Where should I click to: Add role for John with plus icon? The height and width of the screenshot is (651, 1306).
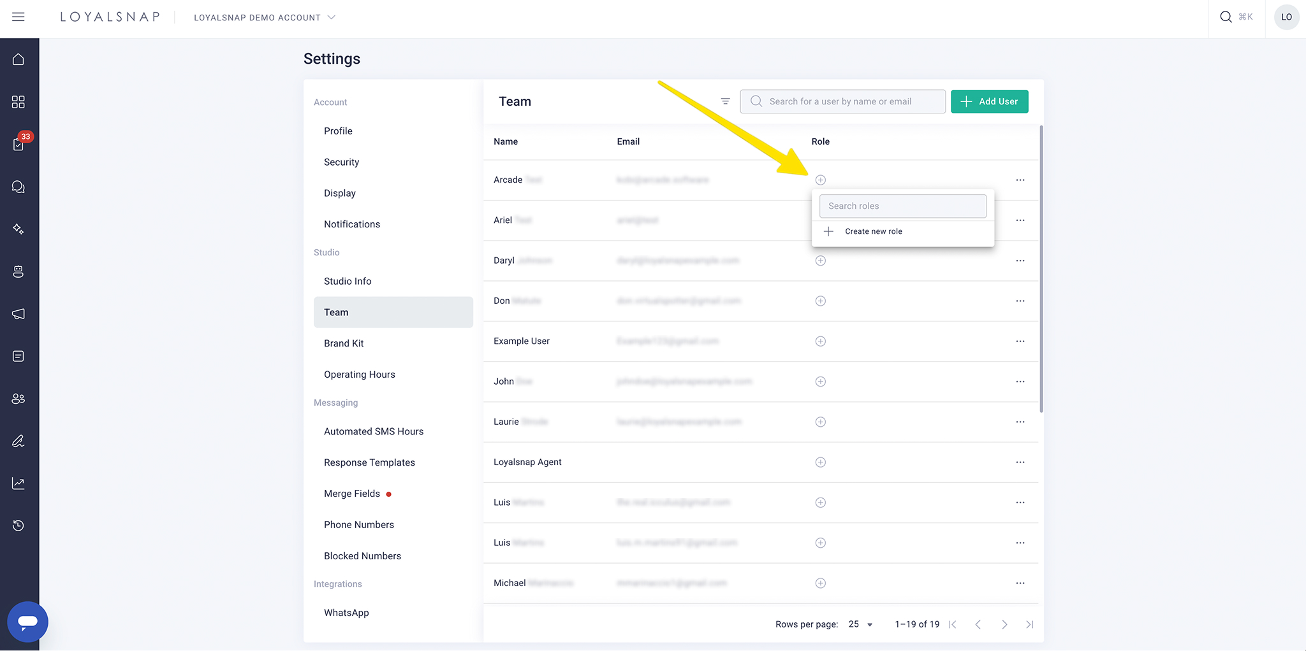[821, 382]
